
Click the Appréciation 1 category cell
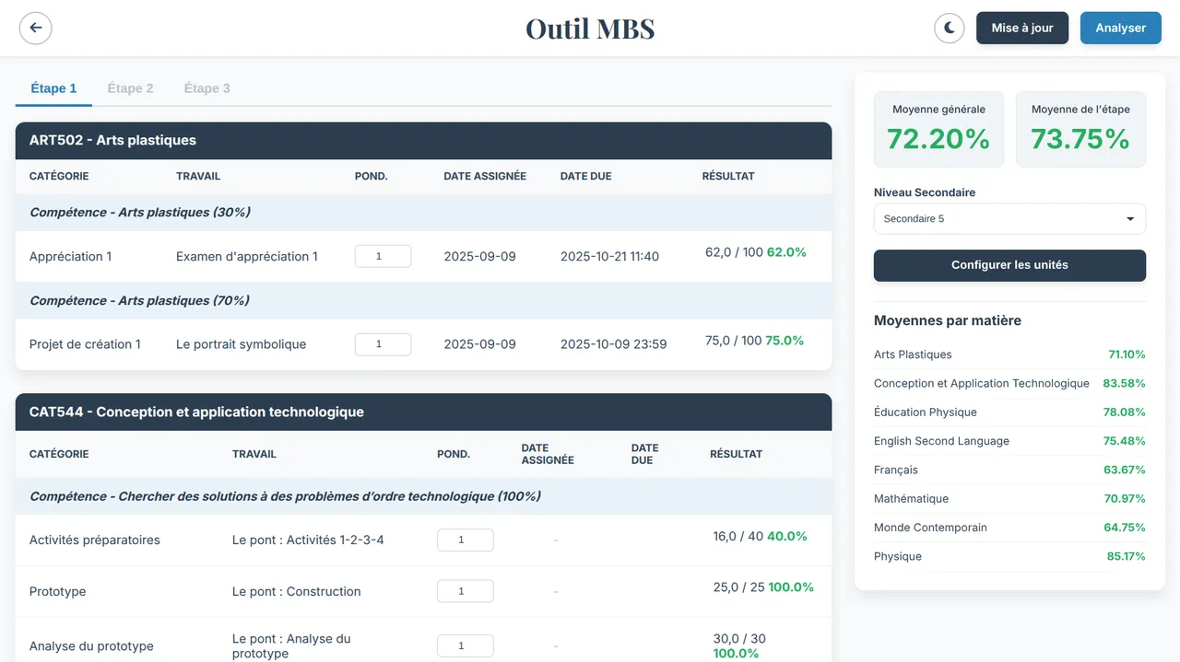[70, 257]
